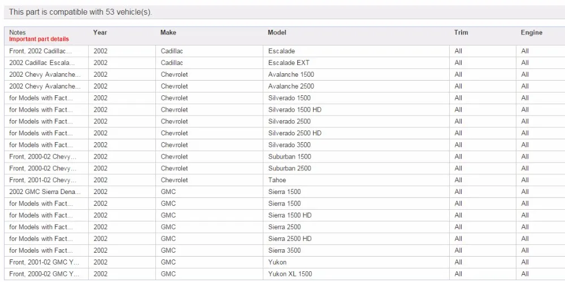
Task: Click the note cell in the Avalanche 1500 row
Action: tap(46, 74)
